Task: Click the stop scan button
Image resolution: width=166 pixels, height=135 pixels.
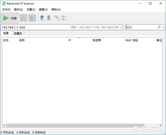Action: [x=32, y=18]
